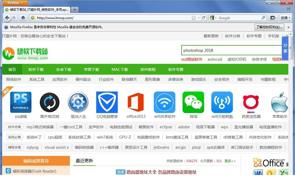Click the address bar URL field
Screen dimensions: 295x182
(x=113, y=18)
